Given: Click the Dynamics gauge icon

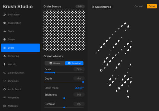Looking at the screenshot, I should (x=4, y=81).
